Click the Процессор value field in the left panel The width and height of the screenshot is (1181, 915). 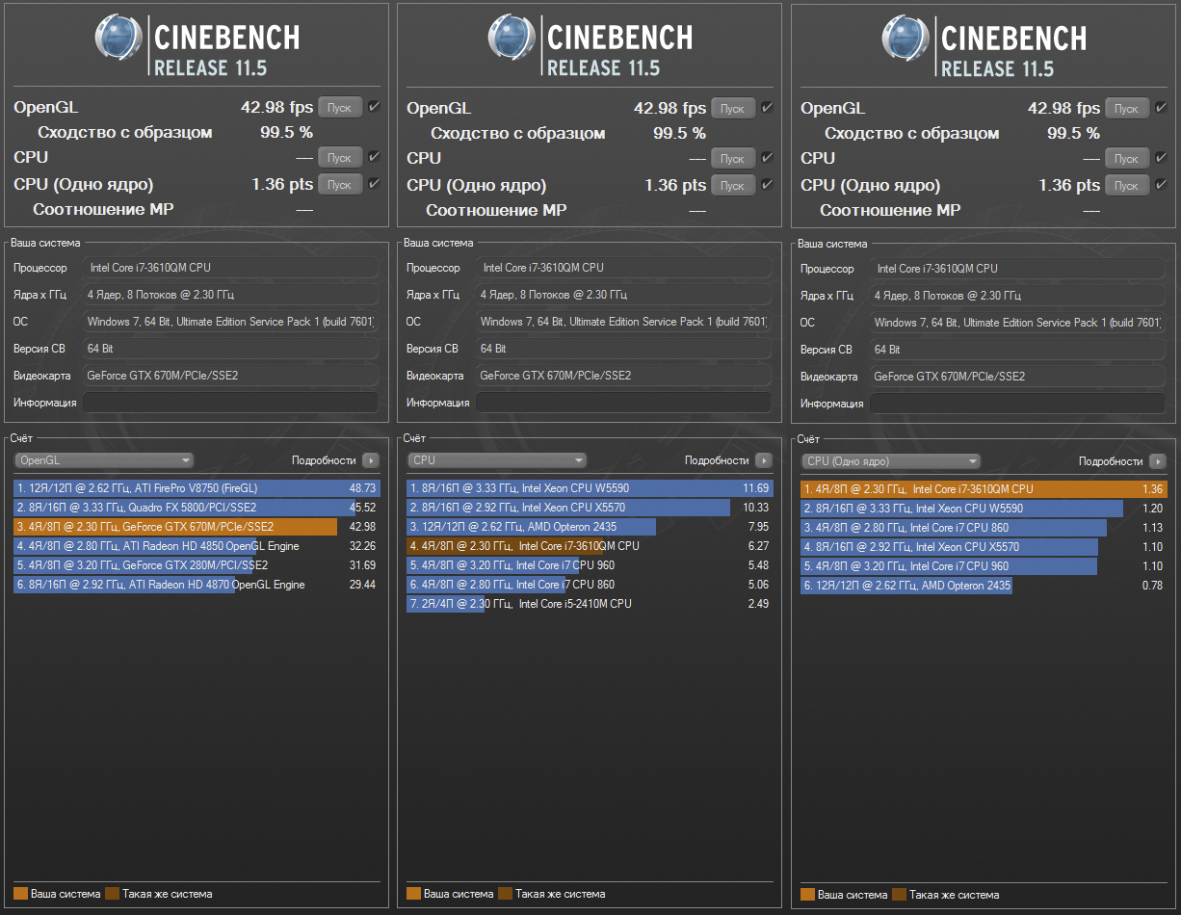tap(230, 268)
